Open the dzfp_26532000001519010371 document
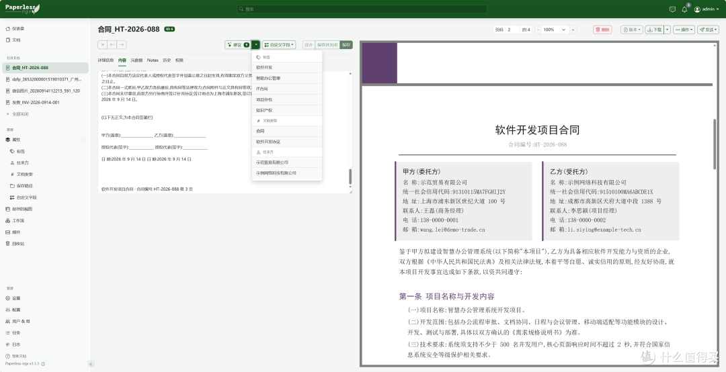This screenshot has height=372, width=726. pyautogui.click(x=45, y=80)
